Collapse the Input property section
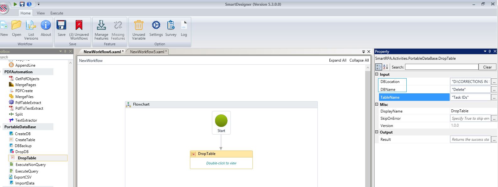 (x=377, y=74)
